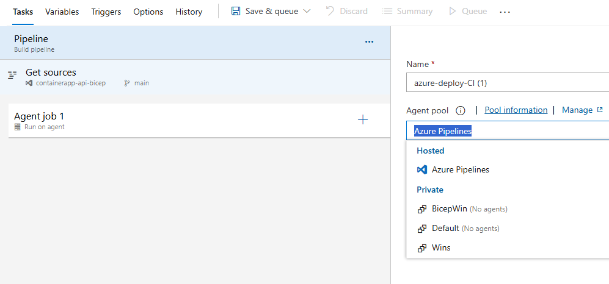609x284 pixels.
Task: Click the Run on agent subtitle
Action: point(44,127)
